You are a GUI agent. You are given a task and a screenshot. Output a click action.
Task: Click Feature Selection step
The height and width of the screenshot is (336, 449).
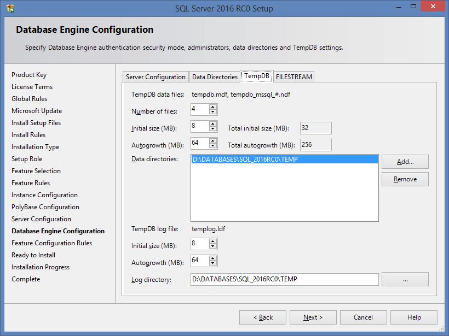pyautogui.click(x=36, y=171)
